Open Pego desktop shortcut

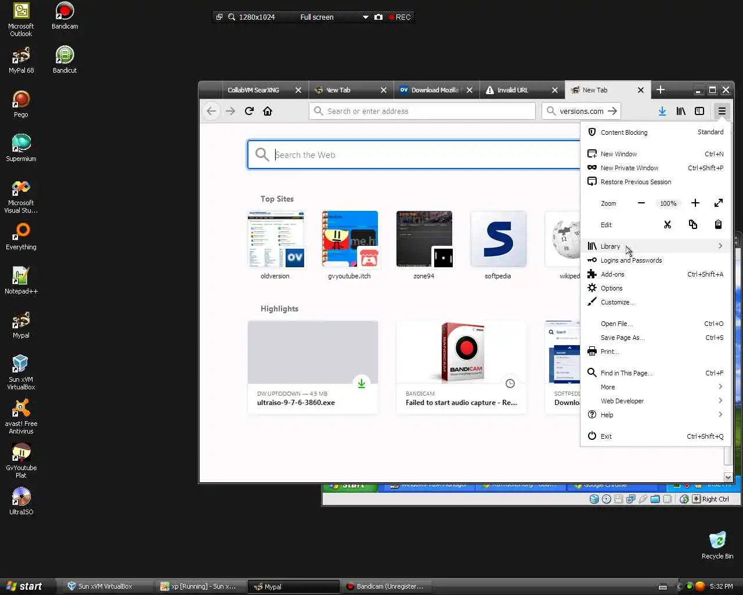click(x=21, y=105)
